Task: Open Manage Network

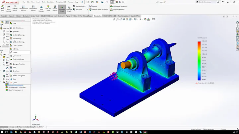Action: click(118, 9)
